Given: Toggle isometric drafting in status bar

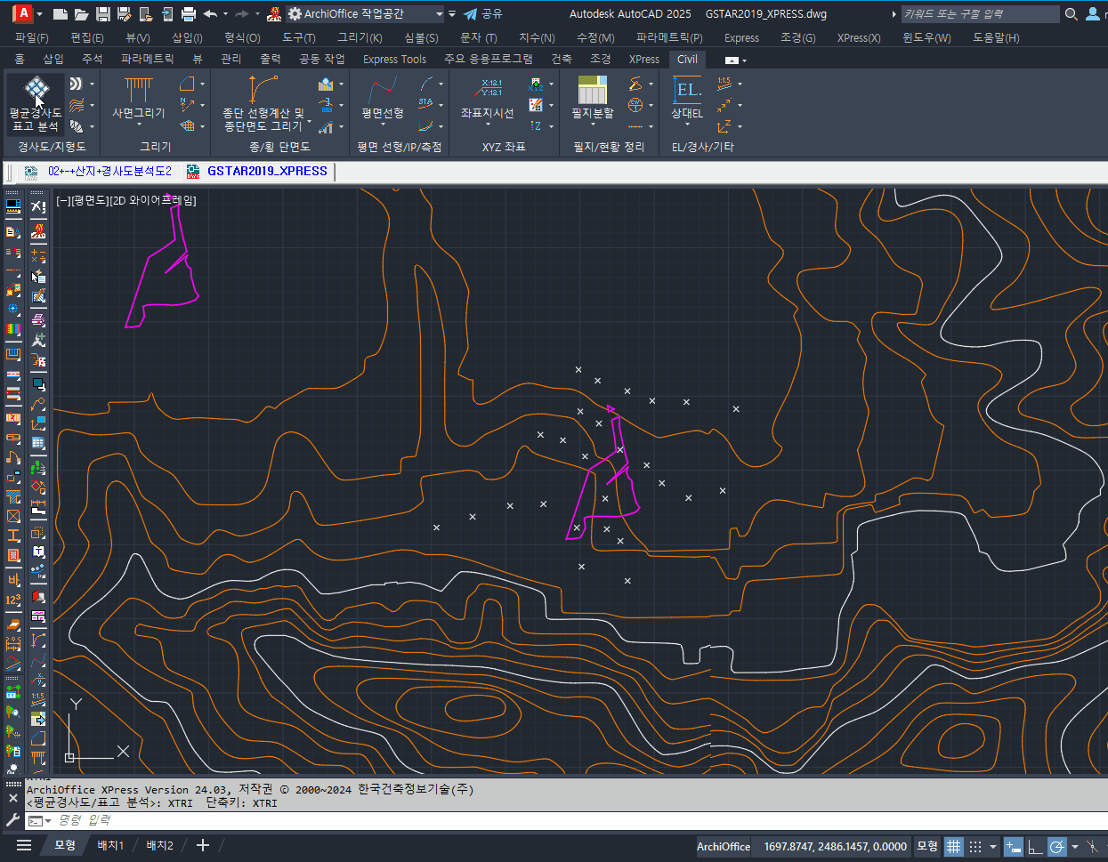Looking at the screenshot, I should click(1093, 846).
